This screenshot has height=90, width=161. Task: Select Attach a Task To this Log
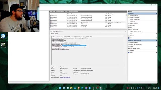click(136, 32)
